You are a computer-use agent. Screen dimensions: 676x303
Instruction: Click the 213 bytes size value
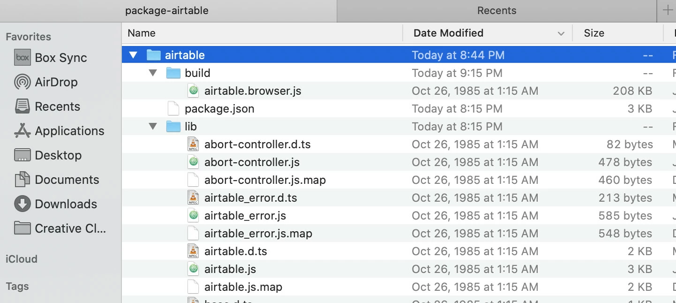point(625,198)
